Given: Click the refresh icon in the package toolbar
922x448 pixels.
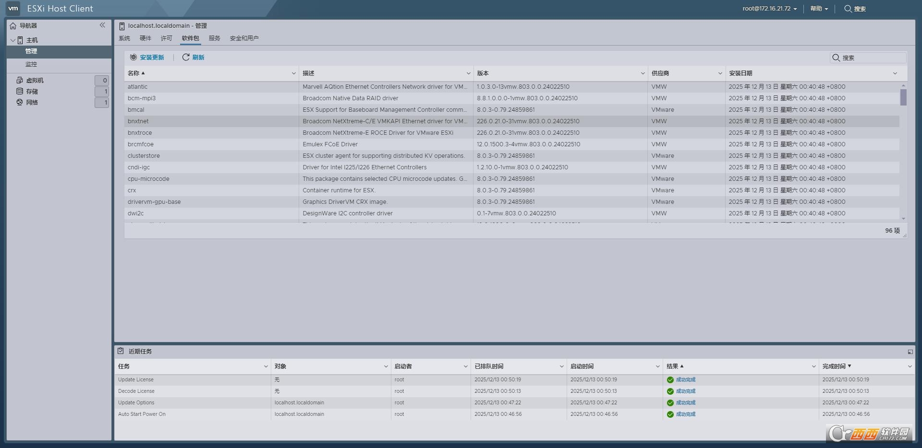Looking at the screenshot, I should (x=186, y=58).
